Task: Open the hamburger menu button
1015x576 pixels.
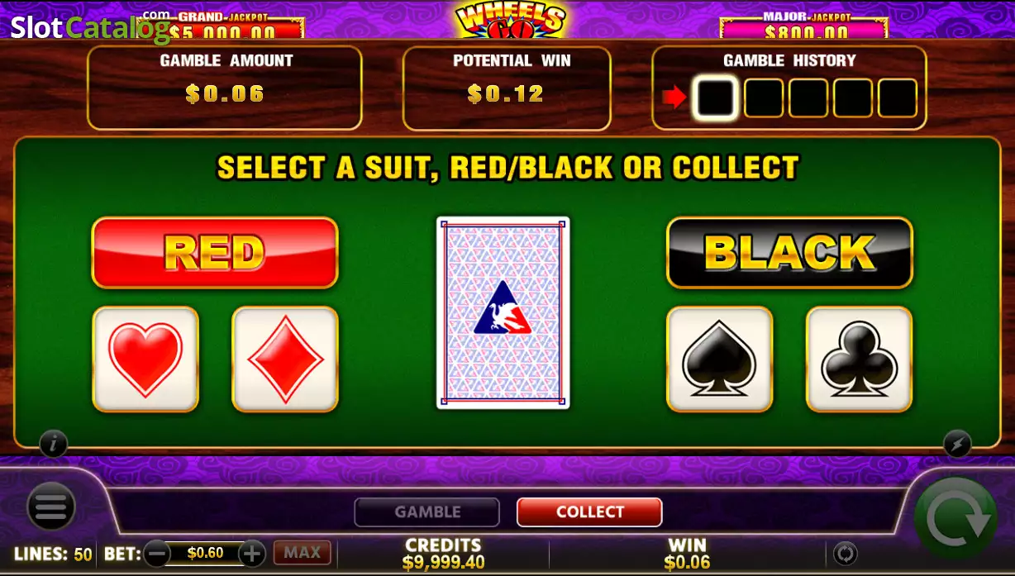Action: 51,506
